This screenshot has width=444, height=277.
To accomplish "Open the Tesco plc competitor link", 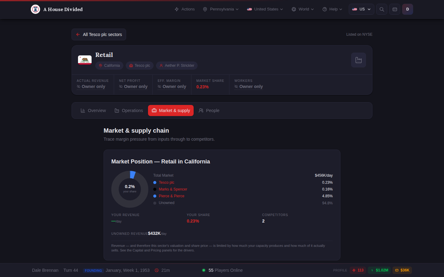I will pyautogui.click(x=166, y=183).
